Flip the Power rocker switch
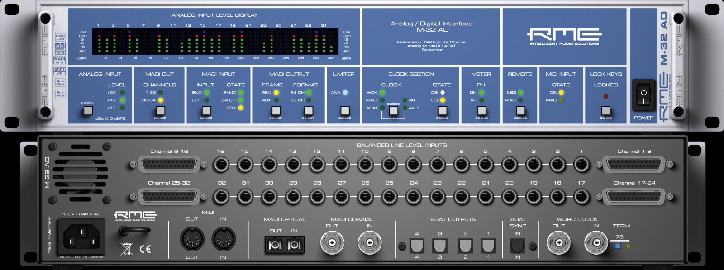Viewport: 724px width, 270px height. pyautogui.click(x=643, y=96)
